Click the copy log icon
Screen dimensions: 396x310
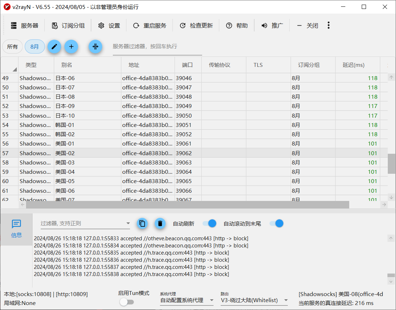point(142,223)
